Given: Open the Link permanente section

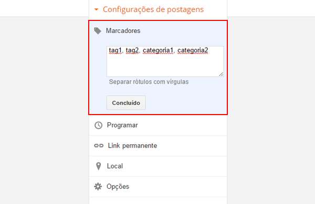Looking at the screenshot, I should (x=158, y=146).
